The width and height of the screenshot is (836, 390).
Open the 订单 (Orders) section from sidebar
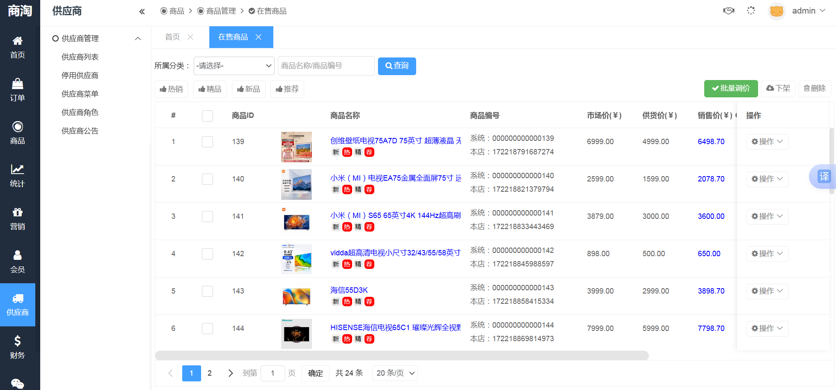(17, 89)
